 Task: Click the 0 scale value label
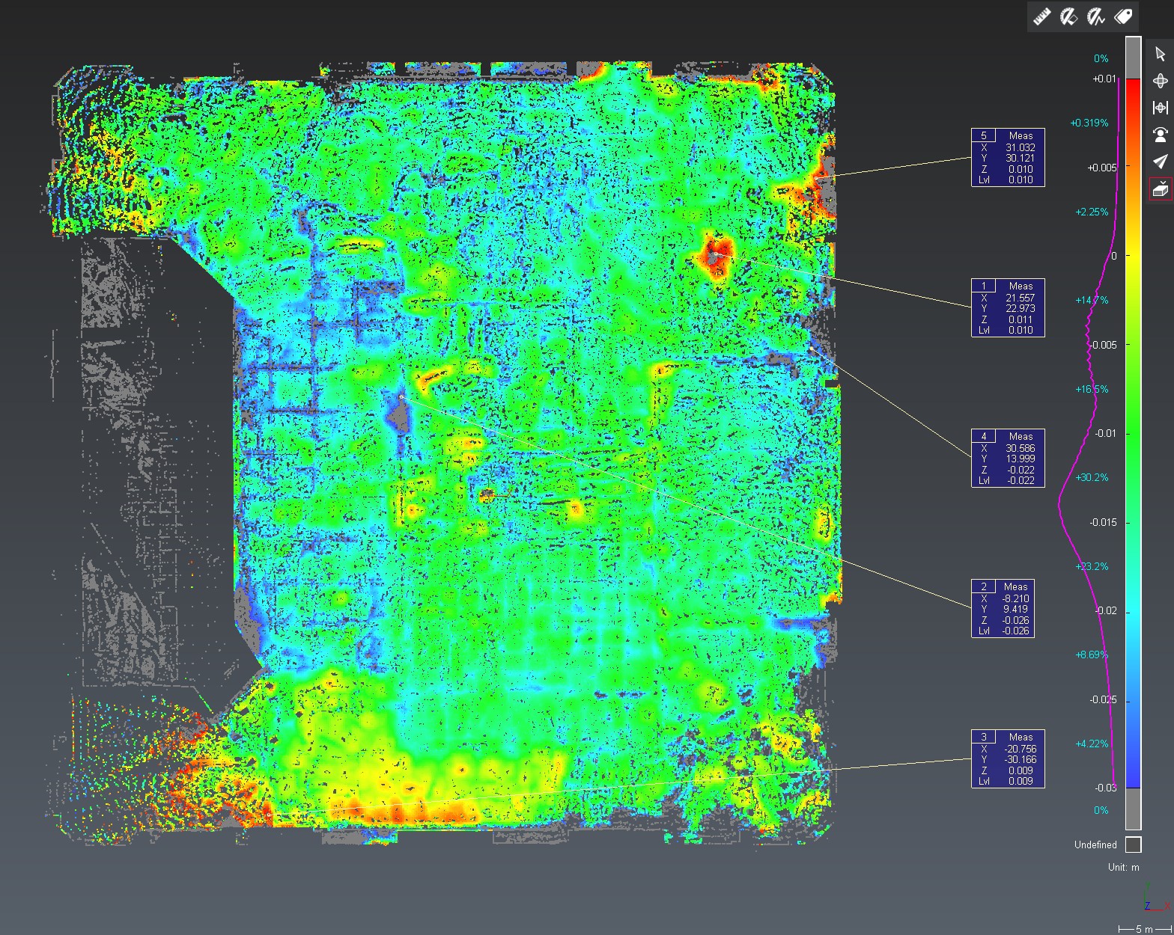point(1114,256)
